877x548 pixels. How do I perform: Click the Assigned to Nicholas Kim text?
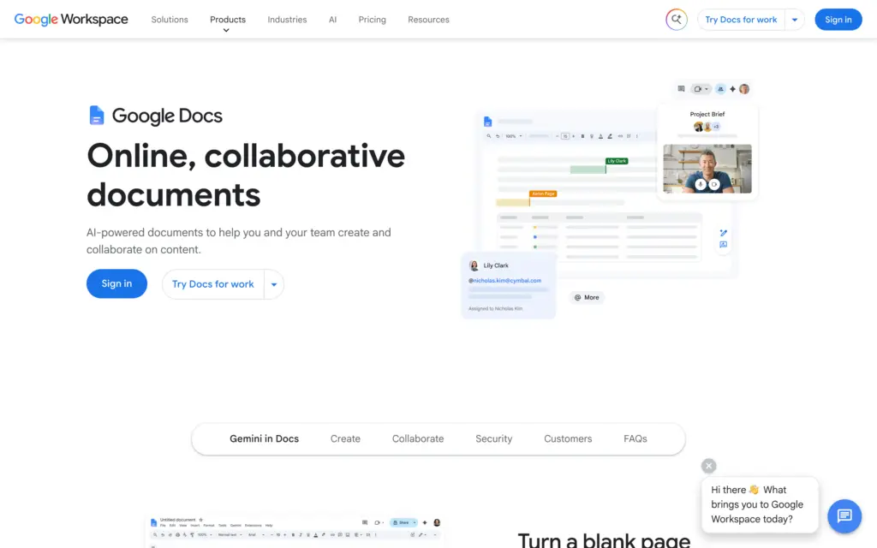(x=496, y=308)
